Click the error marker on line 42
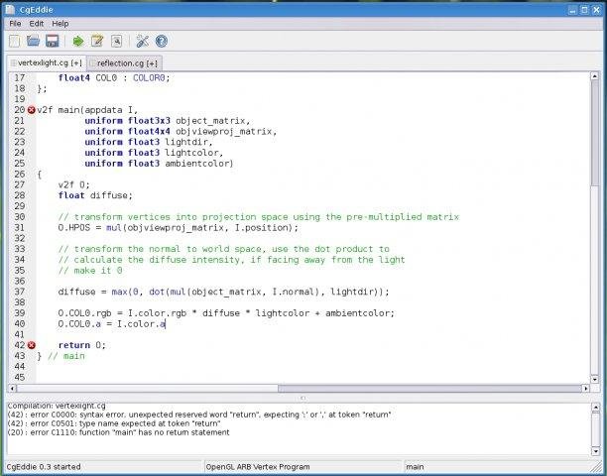The width and height of the screenshot is (607, 476). (32, 345)
